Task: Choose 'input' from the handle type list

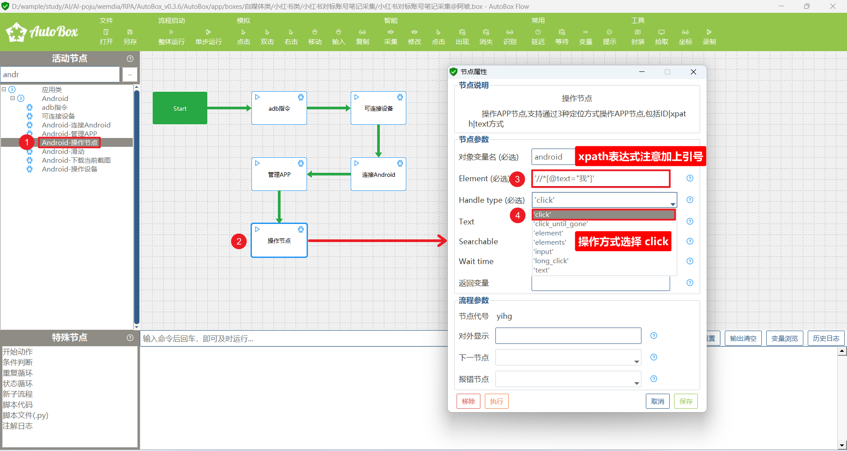Action: coord(543,252)
